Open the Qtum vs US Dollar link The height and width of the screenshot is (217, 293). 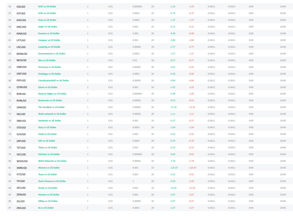[48, 87]
